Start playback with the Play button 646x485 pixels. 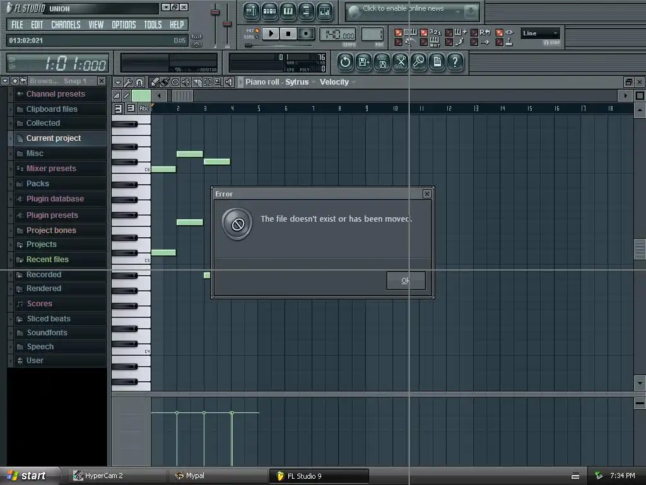[271, 33]
